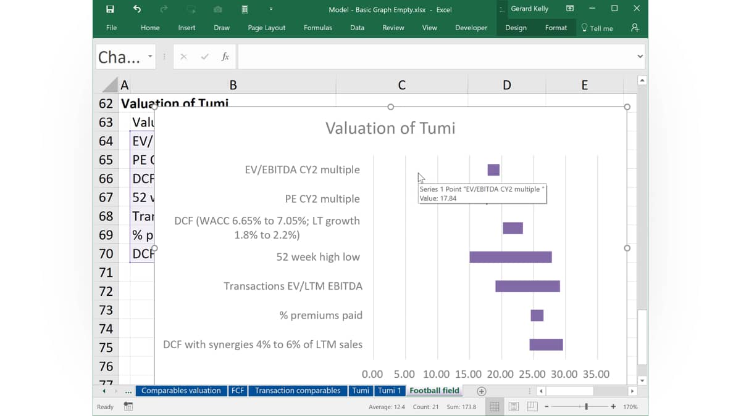Viewport: 741px width, 416px height.
Task: Switch to Page Break Preview
Action: click(x=532, y=407)
